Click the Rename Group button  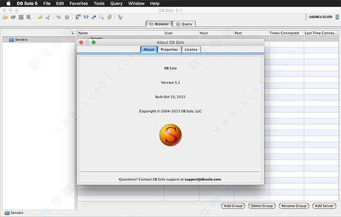pos(294,206)
